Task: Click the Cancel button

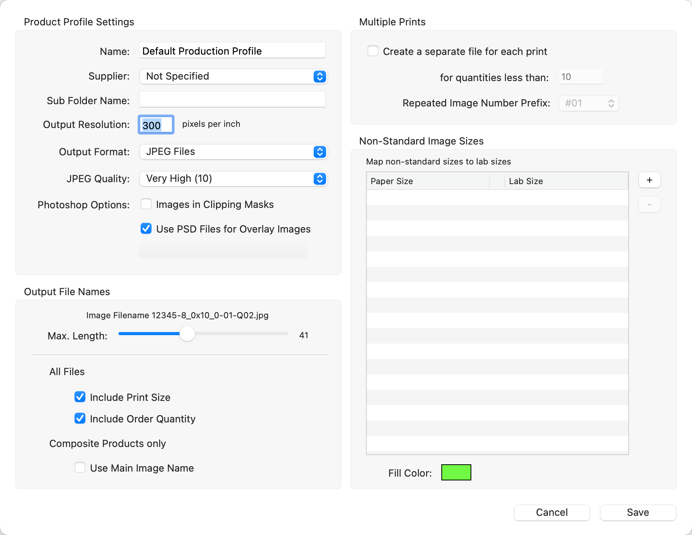Action: point(552,512)
